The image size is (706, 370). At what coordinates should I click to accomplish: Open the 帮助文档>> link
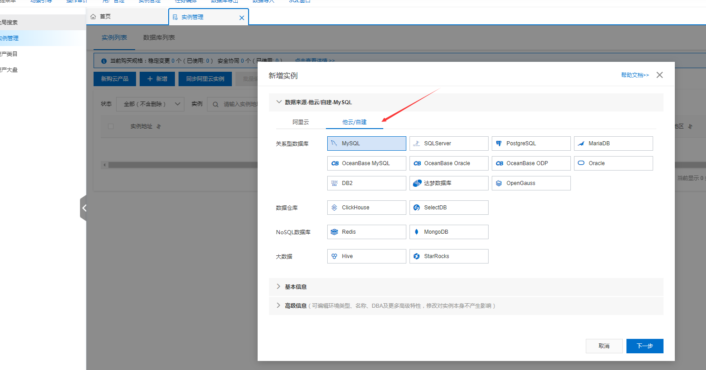tap(635, 75)
